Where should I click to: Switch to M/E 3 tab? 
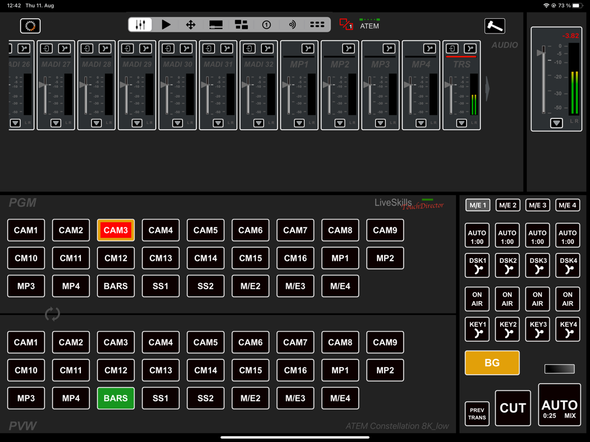[x=537, y=205]
